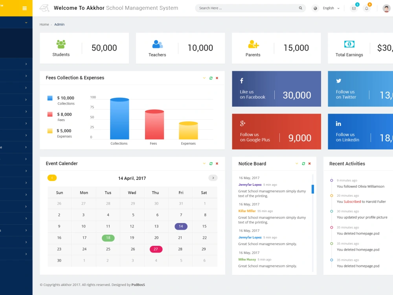
Task: Open the user profile avatar
Action: point(386,8)
